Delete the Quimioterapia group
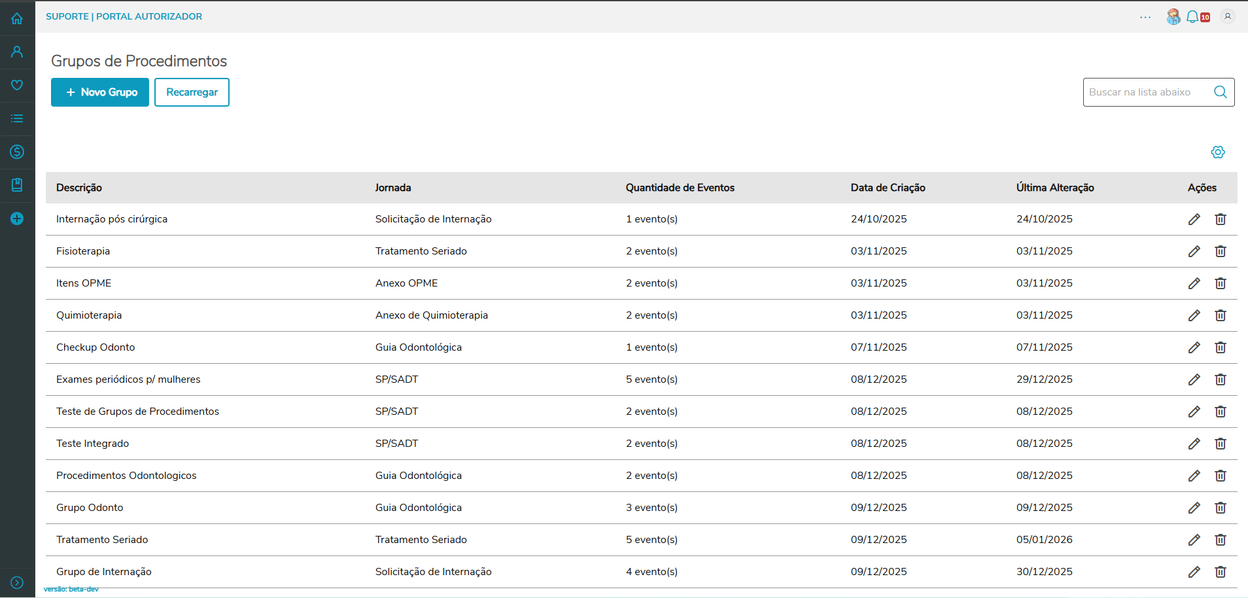The height and width of the screenshot is (598, 1248). click(x=1220, y=315)
